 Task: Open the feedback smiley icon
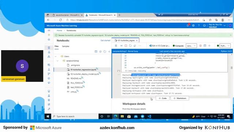204,26
